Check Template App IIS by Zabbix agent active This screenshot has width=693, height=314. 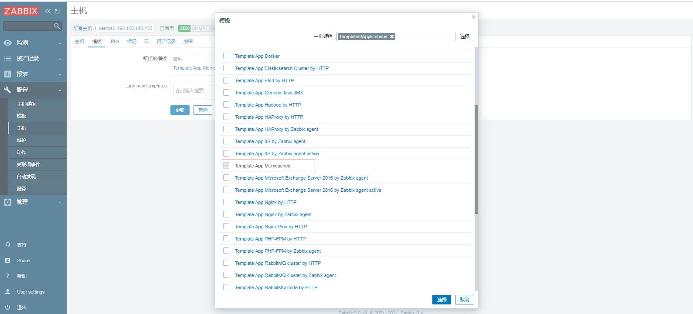point(226,153)
